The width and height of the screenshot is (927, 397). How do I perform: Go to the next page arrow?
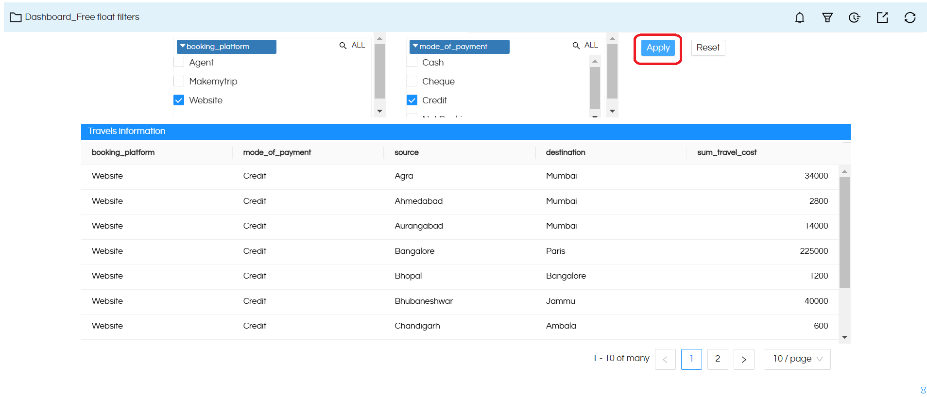(744, 359)
